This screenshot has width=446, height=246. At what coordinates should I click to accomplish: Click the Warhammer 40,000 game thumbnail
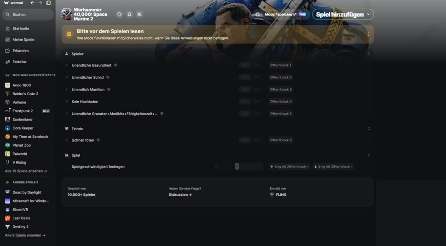(x=67, y=14)
